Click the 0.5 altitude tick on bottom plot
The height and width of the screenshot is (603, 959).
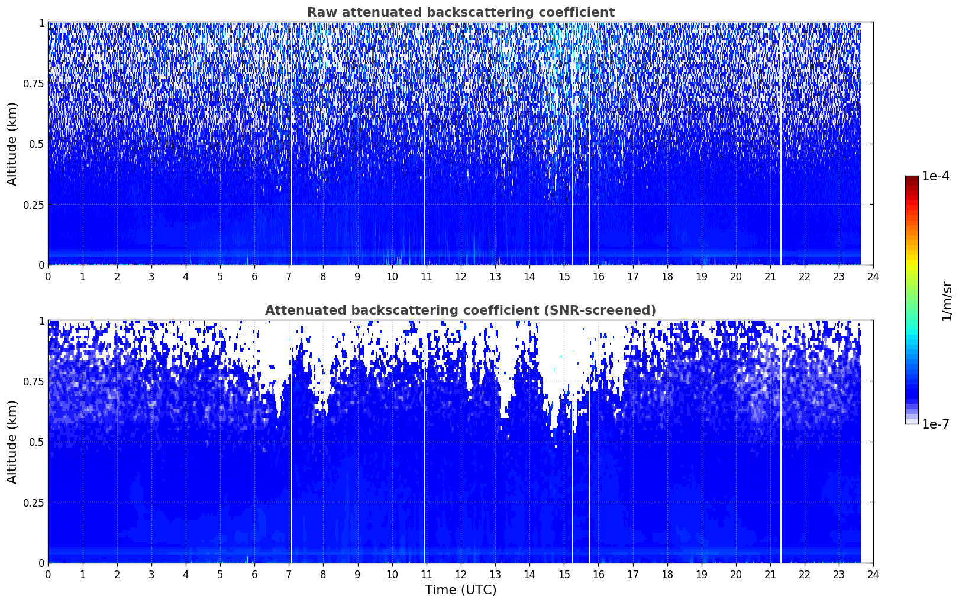tap(37, 442)
